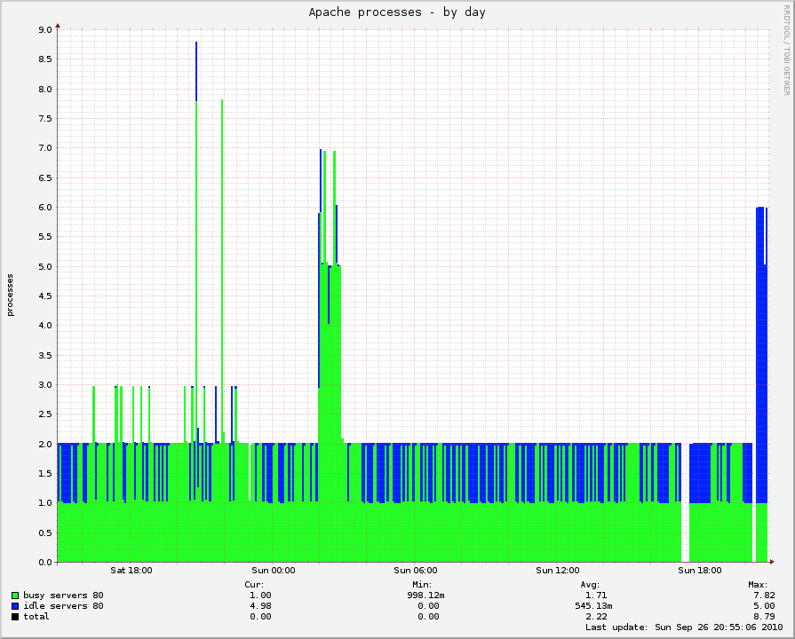Click the 'Sun 12:00' x-axis label

558,571
